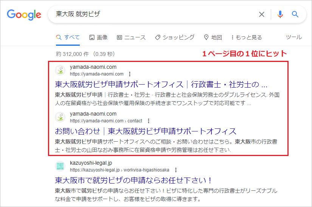Screen dimensions: 312x207
Task: Select the すべて tab
Action: (68, 37)
